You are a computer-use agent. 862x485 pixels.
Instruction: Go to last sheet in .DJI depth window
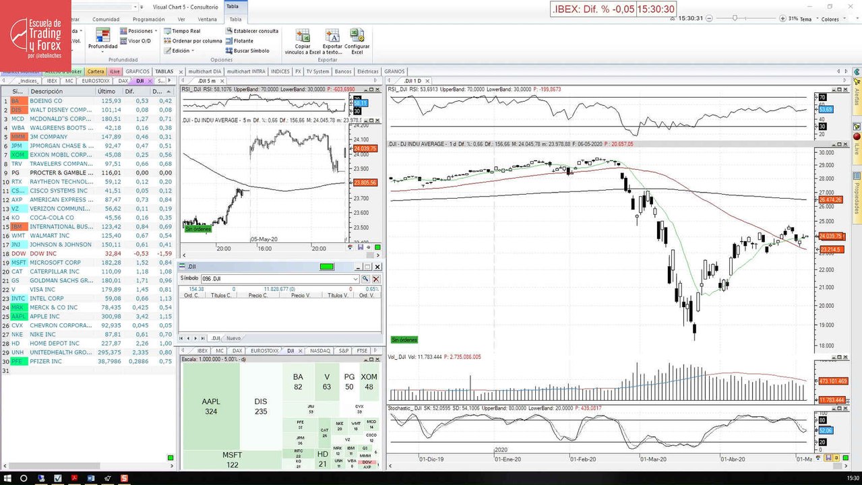[204, 338]
